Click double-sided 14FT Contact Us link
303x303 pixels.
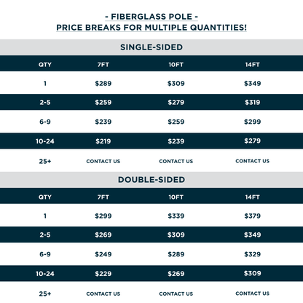[253, 294]
